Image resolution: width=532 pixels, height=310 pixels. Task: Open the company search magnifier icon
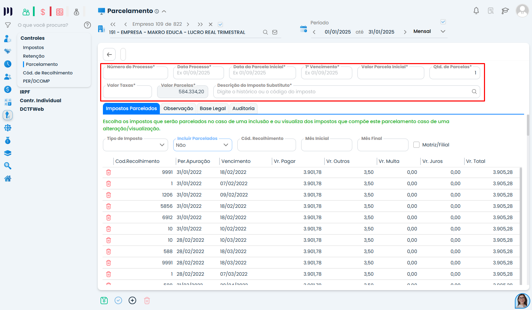265,32
